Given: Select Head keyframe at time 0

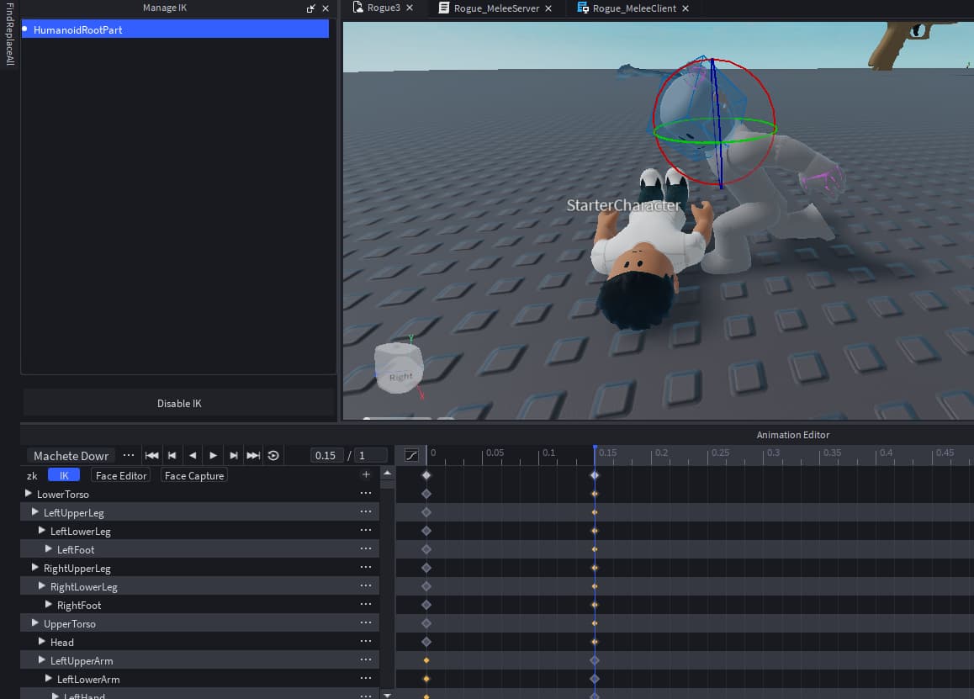Looking at the screenshot, I should pyautogui.click(x=426, y=641).
